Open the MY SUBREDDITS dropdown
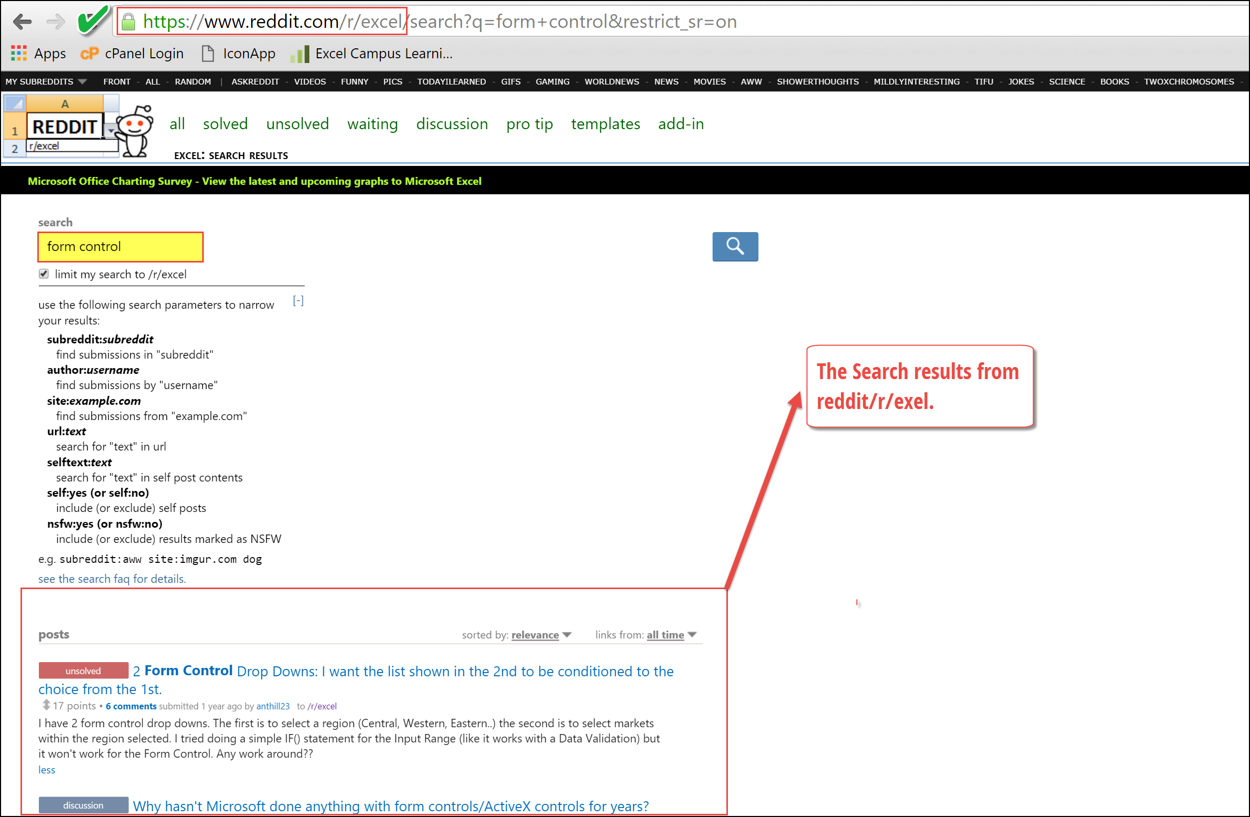 tap(46, 81)
